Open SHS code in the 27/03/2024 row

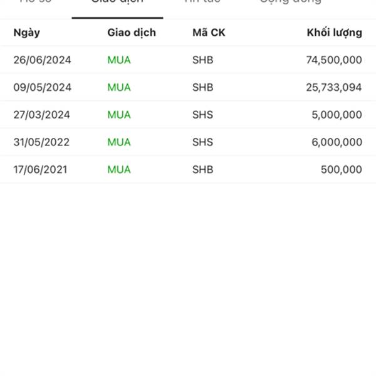202,115
